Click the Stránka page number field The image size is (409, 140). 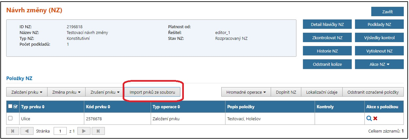click(x=60, y=131)
